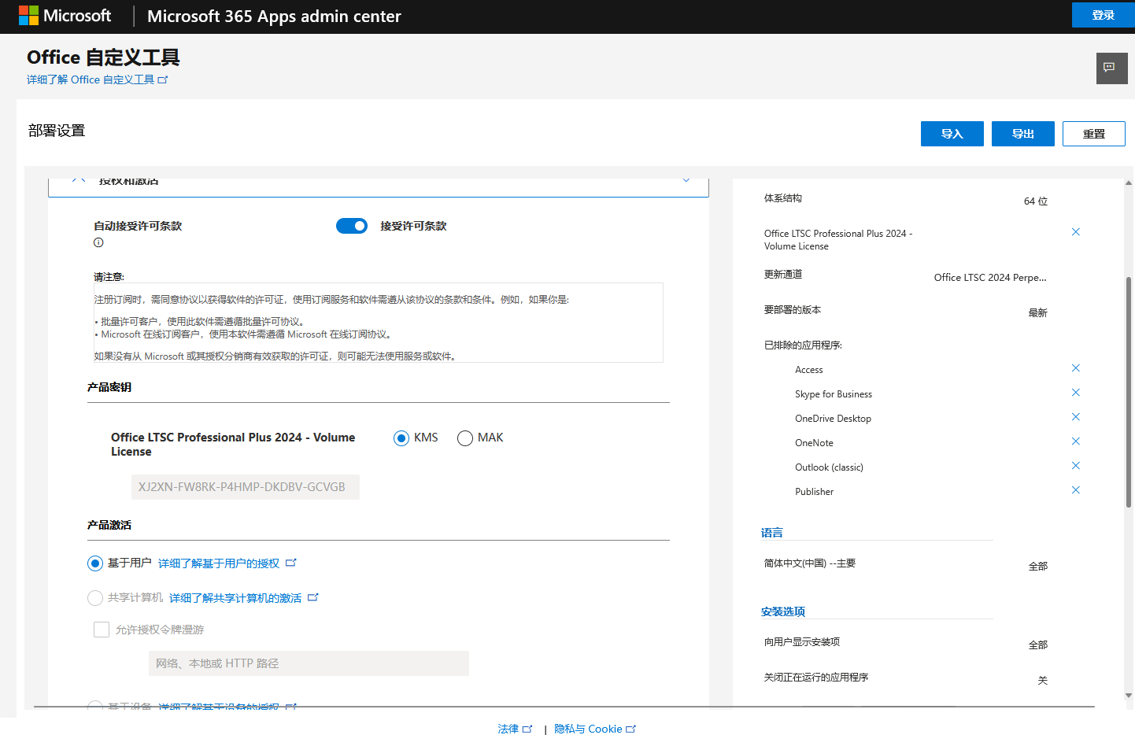Remove OneDrive Desktop exclusion
1135x735 pixels.
1075,417
